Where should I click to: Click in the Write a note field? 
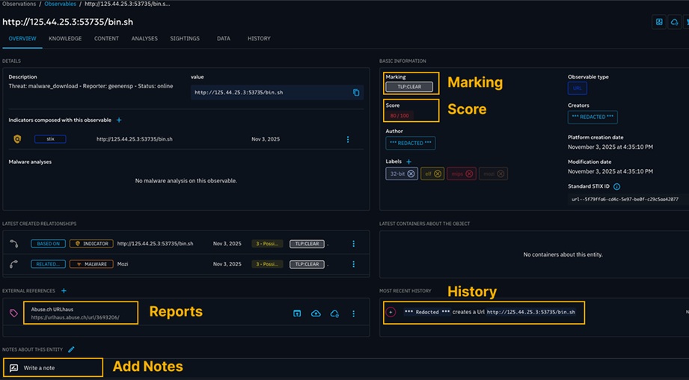(x=52, y=368)
